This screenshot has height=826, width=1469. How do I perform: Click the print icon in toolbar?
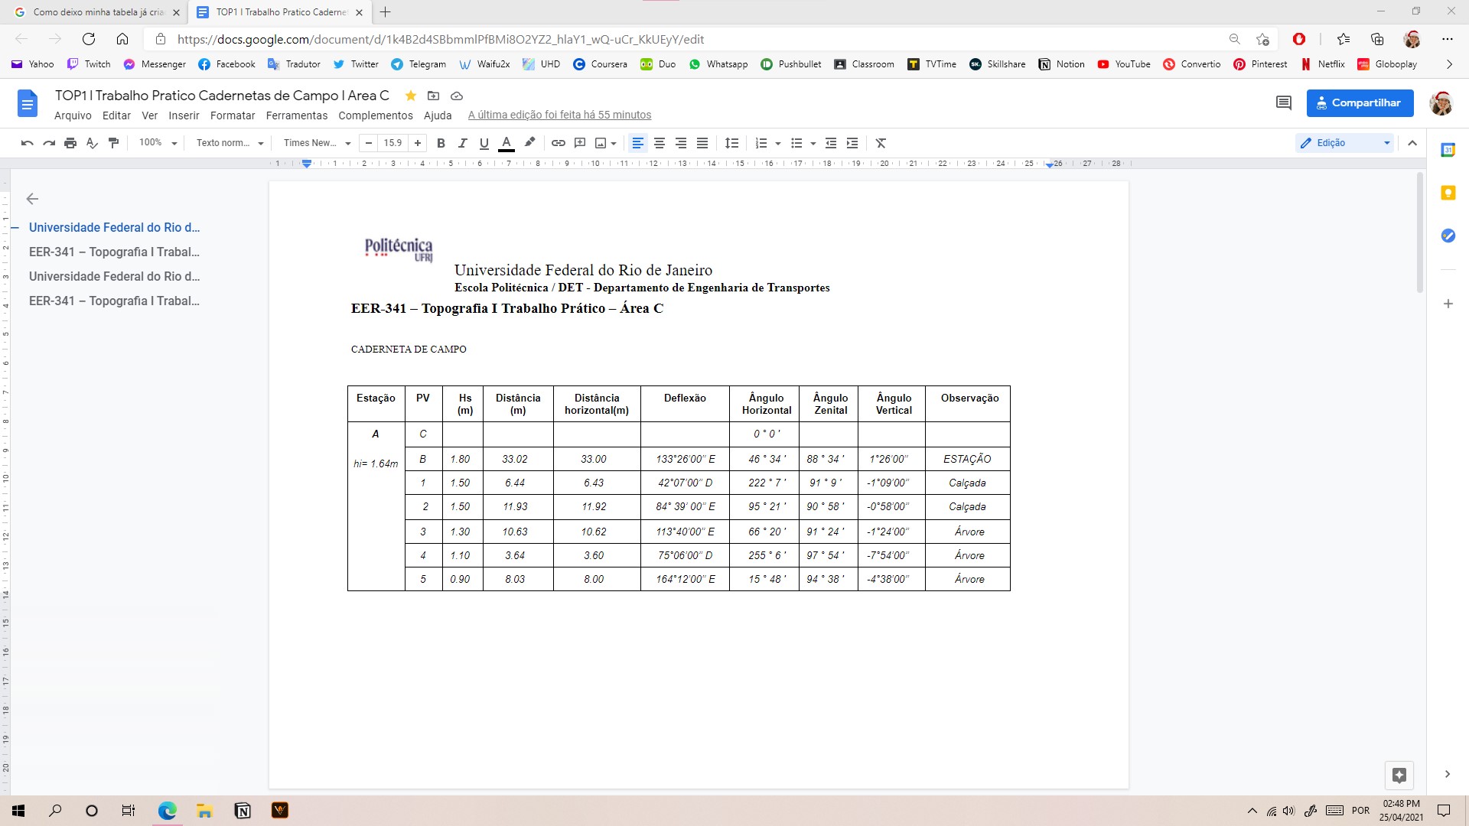(70, 143)
